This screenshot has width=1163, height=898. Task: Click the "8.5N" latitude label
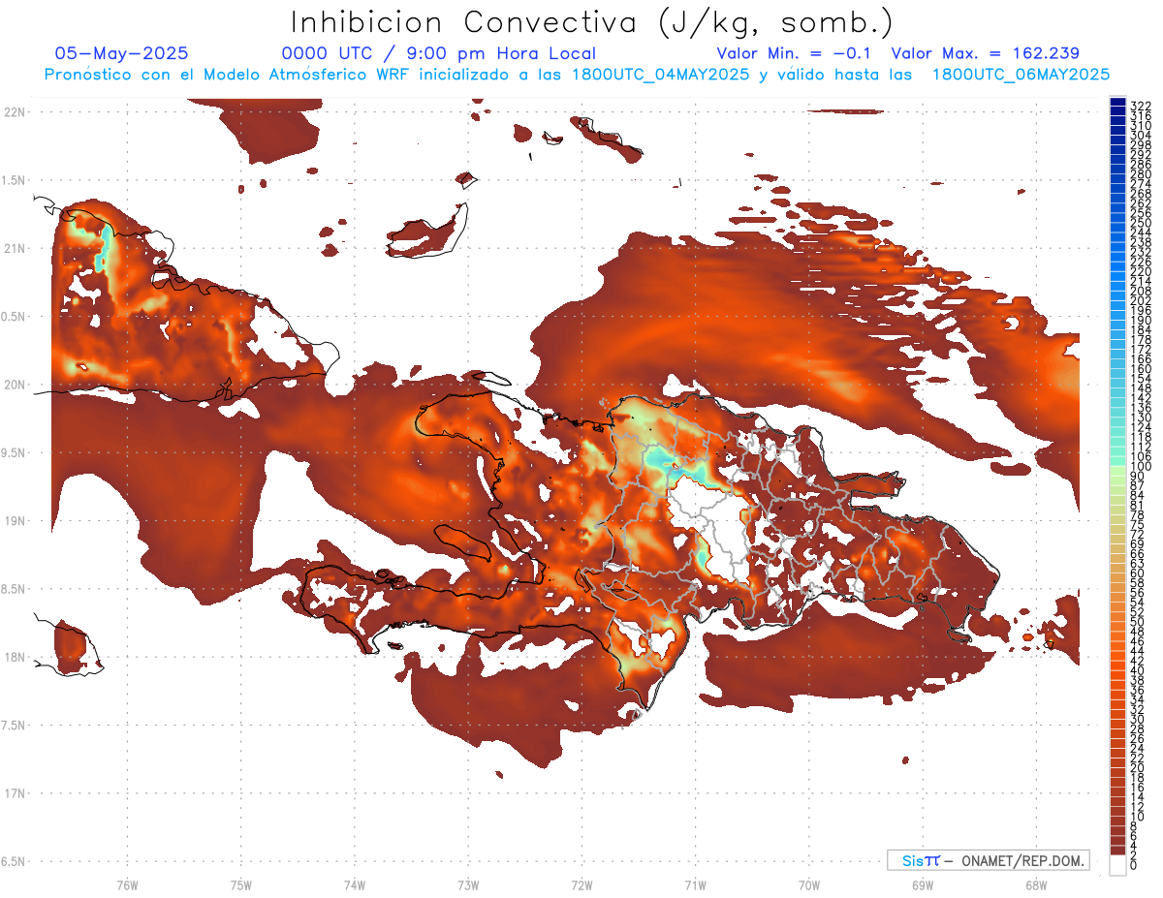point(13,589)
